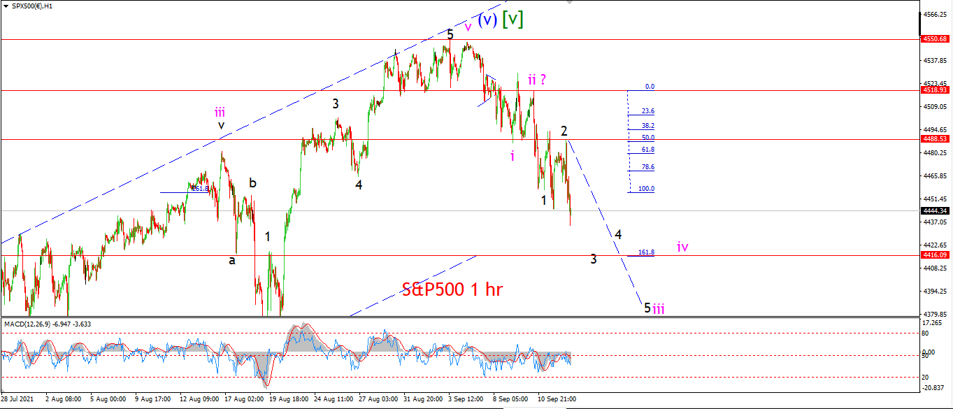The width and height of the screenshot is (953, 409).
Task: Select the red 4518.93 price tag
Action: coord(936,90)
